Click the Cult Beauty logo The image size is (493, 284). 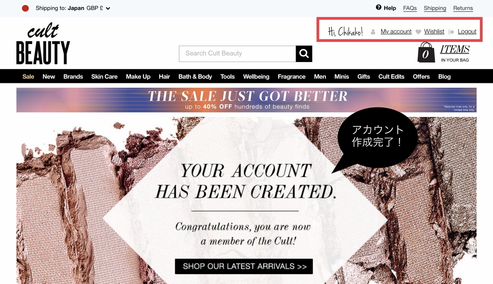pos(43,44)
